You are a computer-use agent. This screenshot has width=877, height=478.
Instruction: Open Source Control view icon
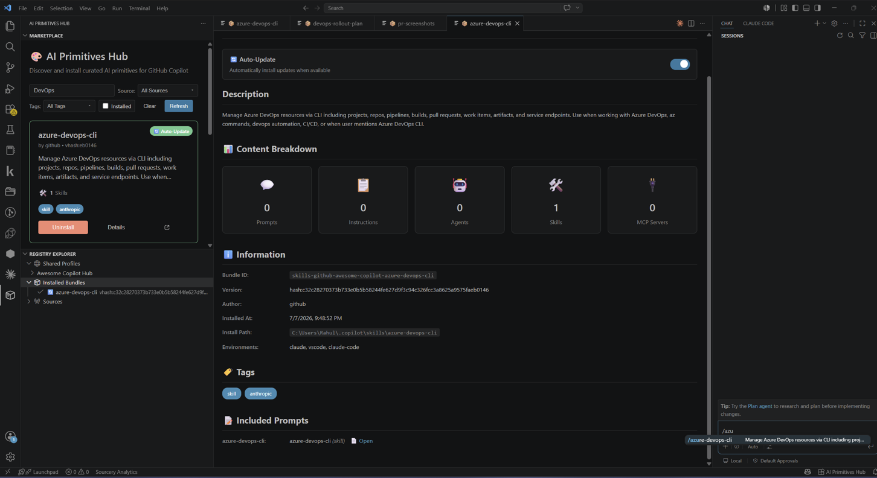coord(10,68)
